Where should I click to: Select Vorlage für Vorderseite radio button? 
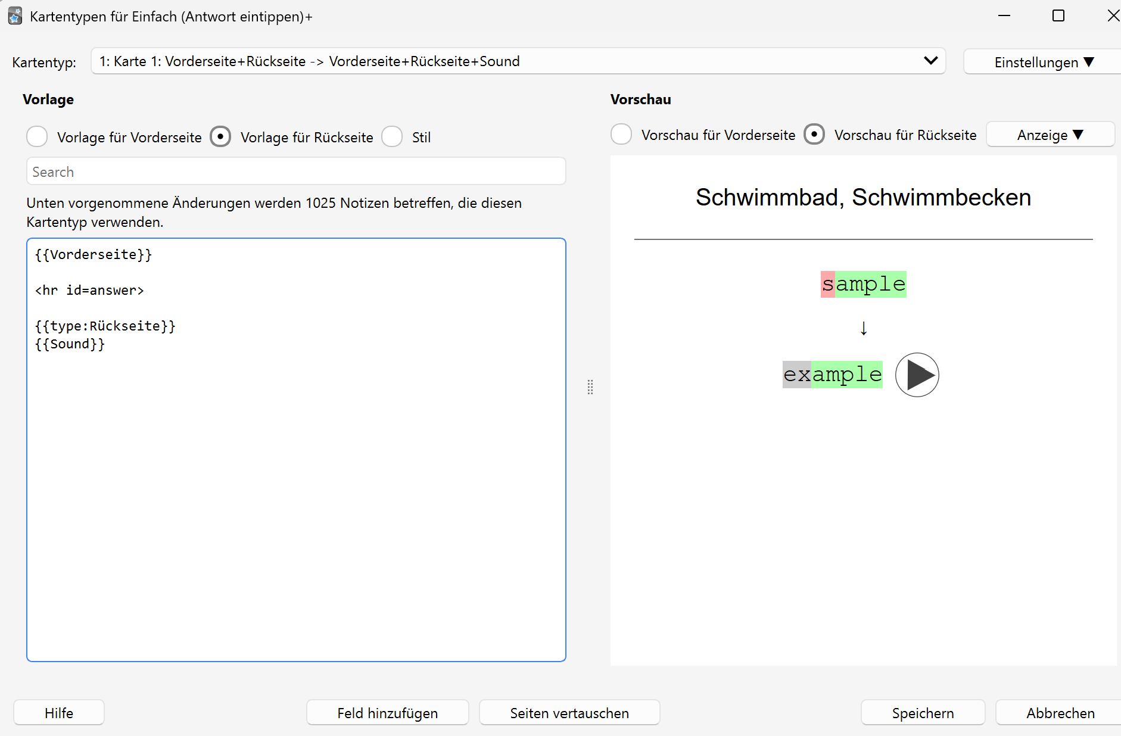[37, 136]
